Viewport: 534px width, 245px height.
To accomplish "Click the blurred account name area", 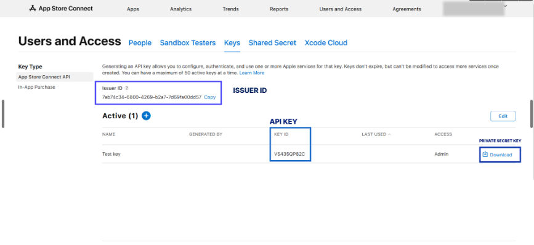I will pos(474,9).
